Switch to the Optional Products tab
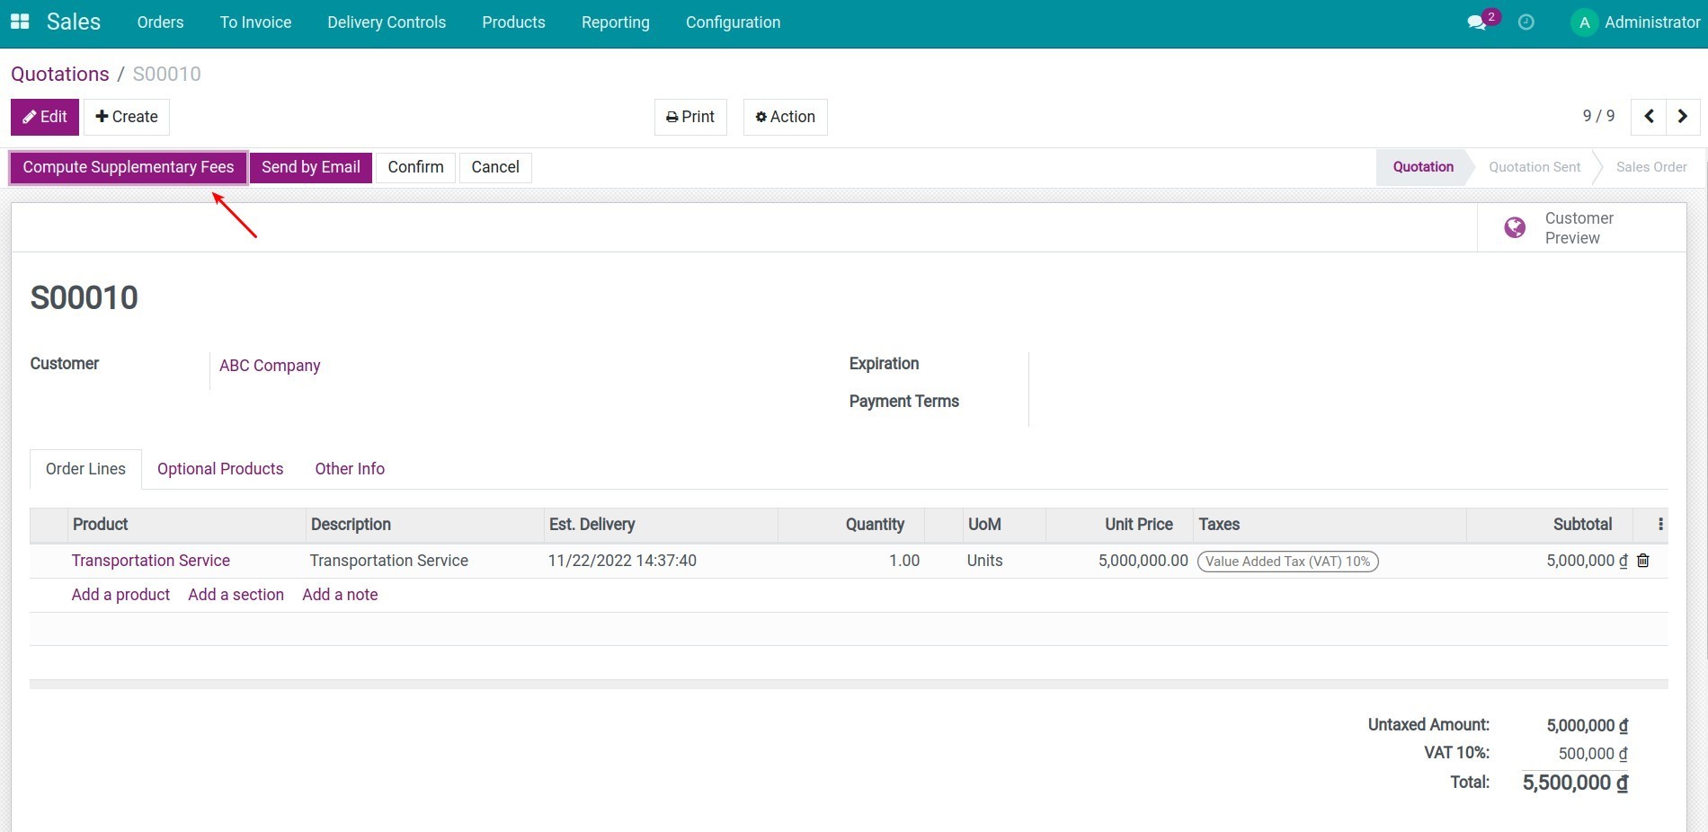The width and height of the screenshot is (1708, 832). point(220,469)
